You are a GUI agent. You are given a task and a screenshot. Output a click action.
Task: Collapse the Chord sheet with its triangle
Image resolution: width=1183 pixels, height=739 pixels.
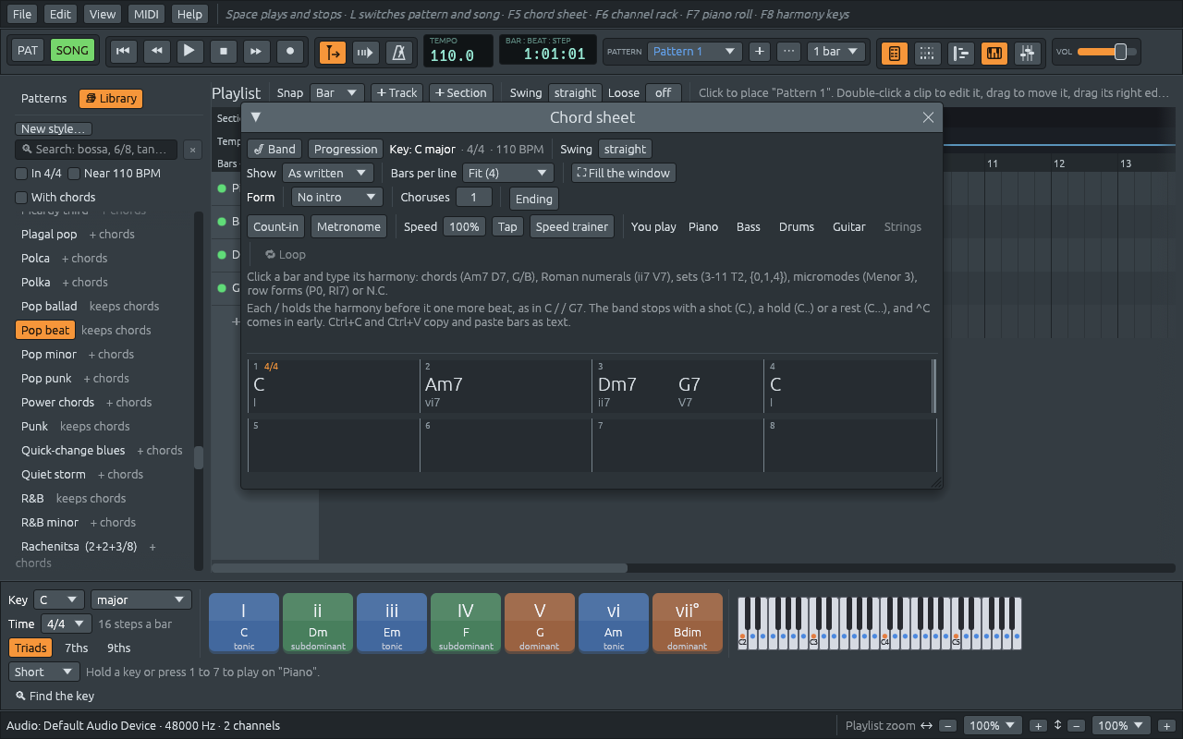pos(256,117)
